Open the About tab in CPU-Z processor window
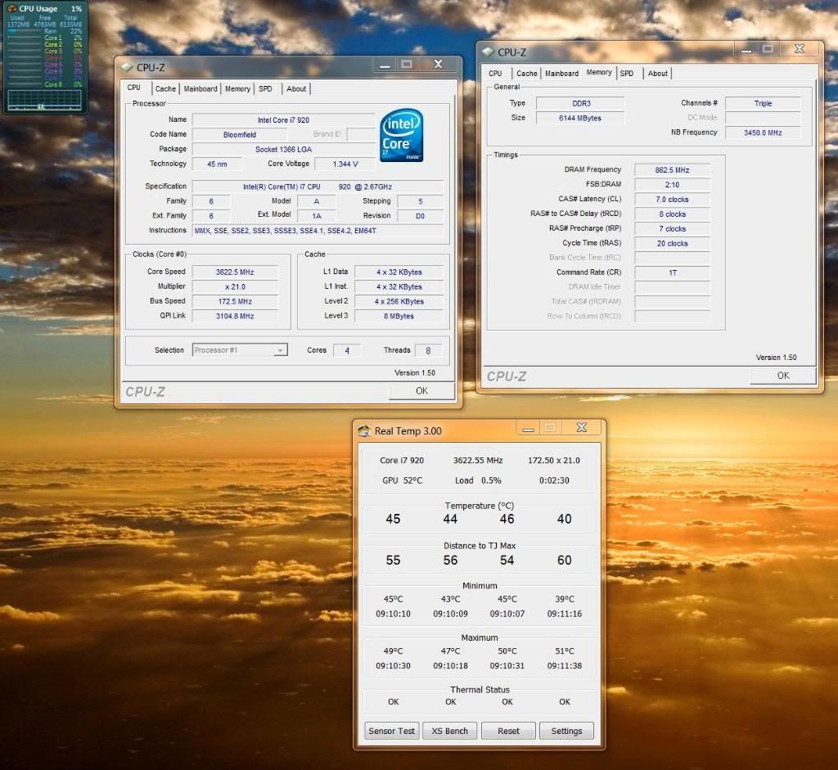The image size is (838, 770). (x=296, y=88)
